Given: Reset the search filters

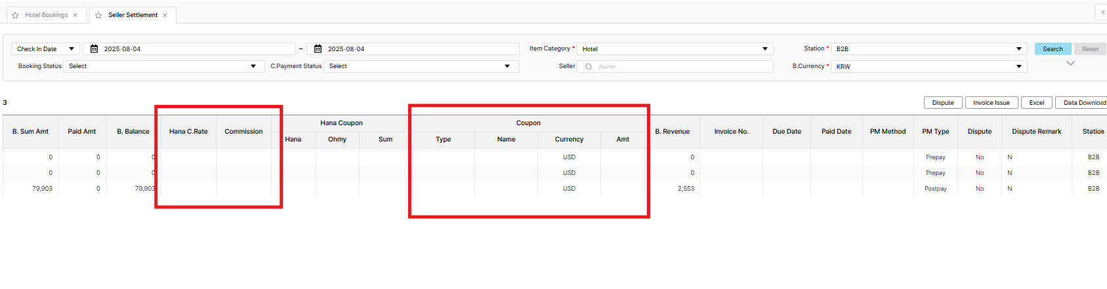Looking at the screenshot, I should click(x=1090, y=49).
